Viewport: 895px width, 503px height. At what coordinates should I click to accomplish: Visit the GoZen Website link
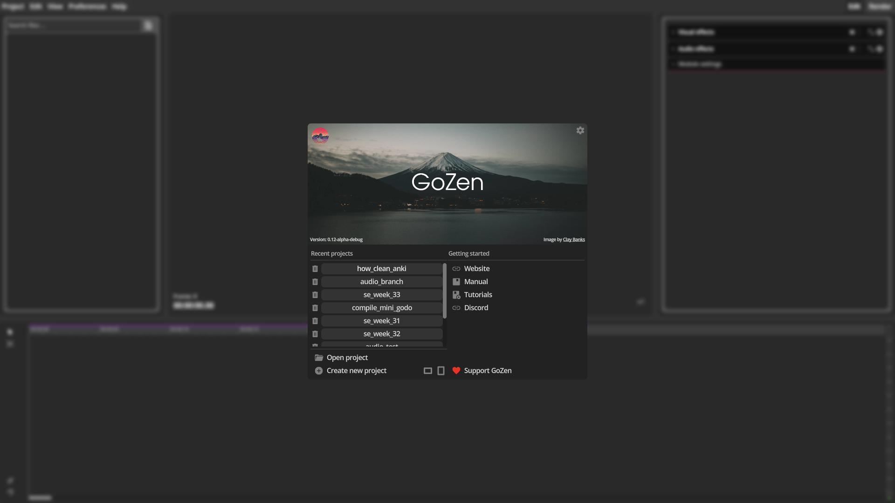pos(471,269)
